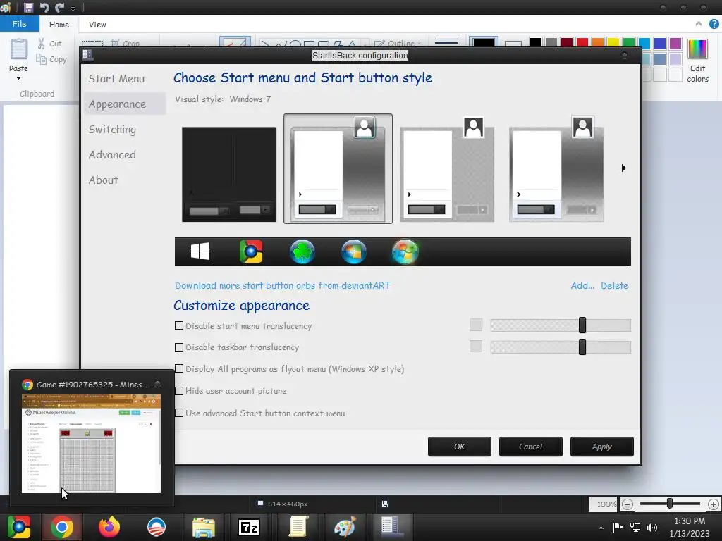The image size is (722, 541).
Task: Open Firefox from the taskbar
Action: pyautogui.click(x=109, y=527)
